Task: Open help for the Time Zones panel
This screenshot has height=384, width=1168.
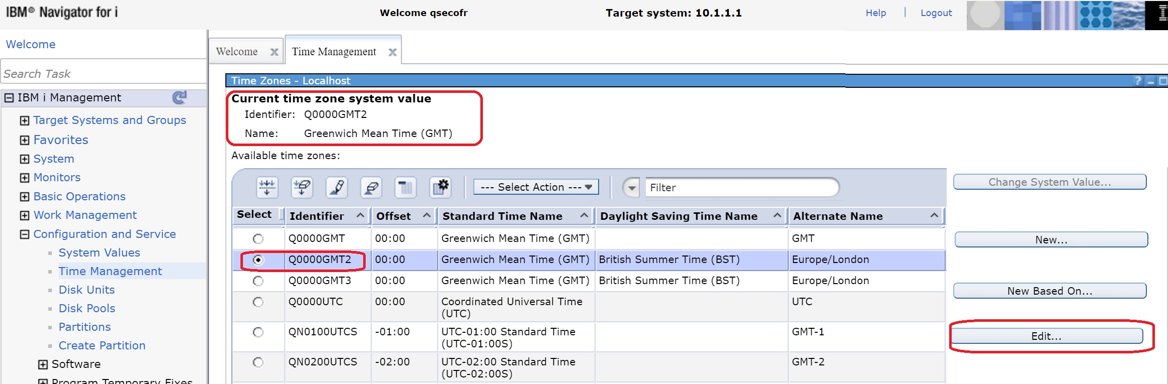Action: click(x=1138, y=81)
